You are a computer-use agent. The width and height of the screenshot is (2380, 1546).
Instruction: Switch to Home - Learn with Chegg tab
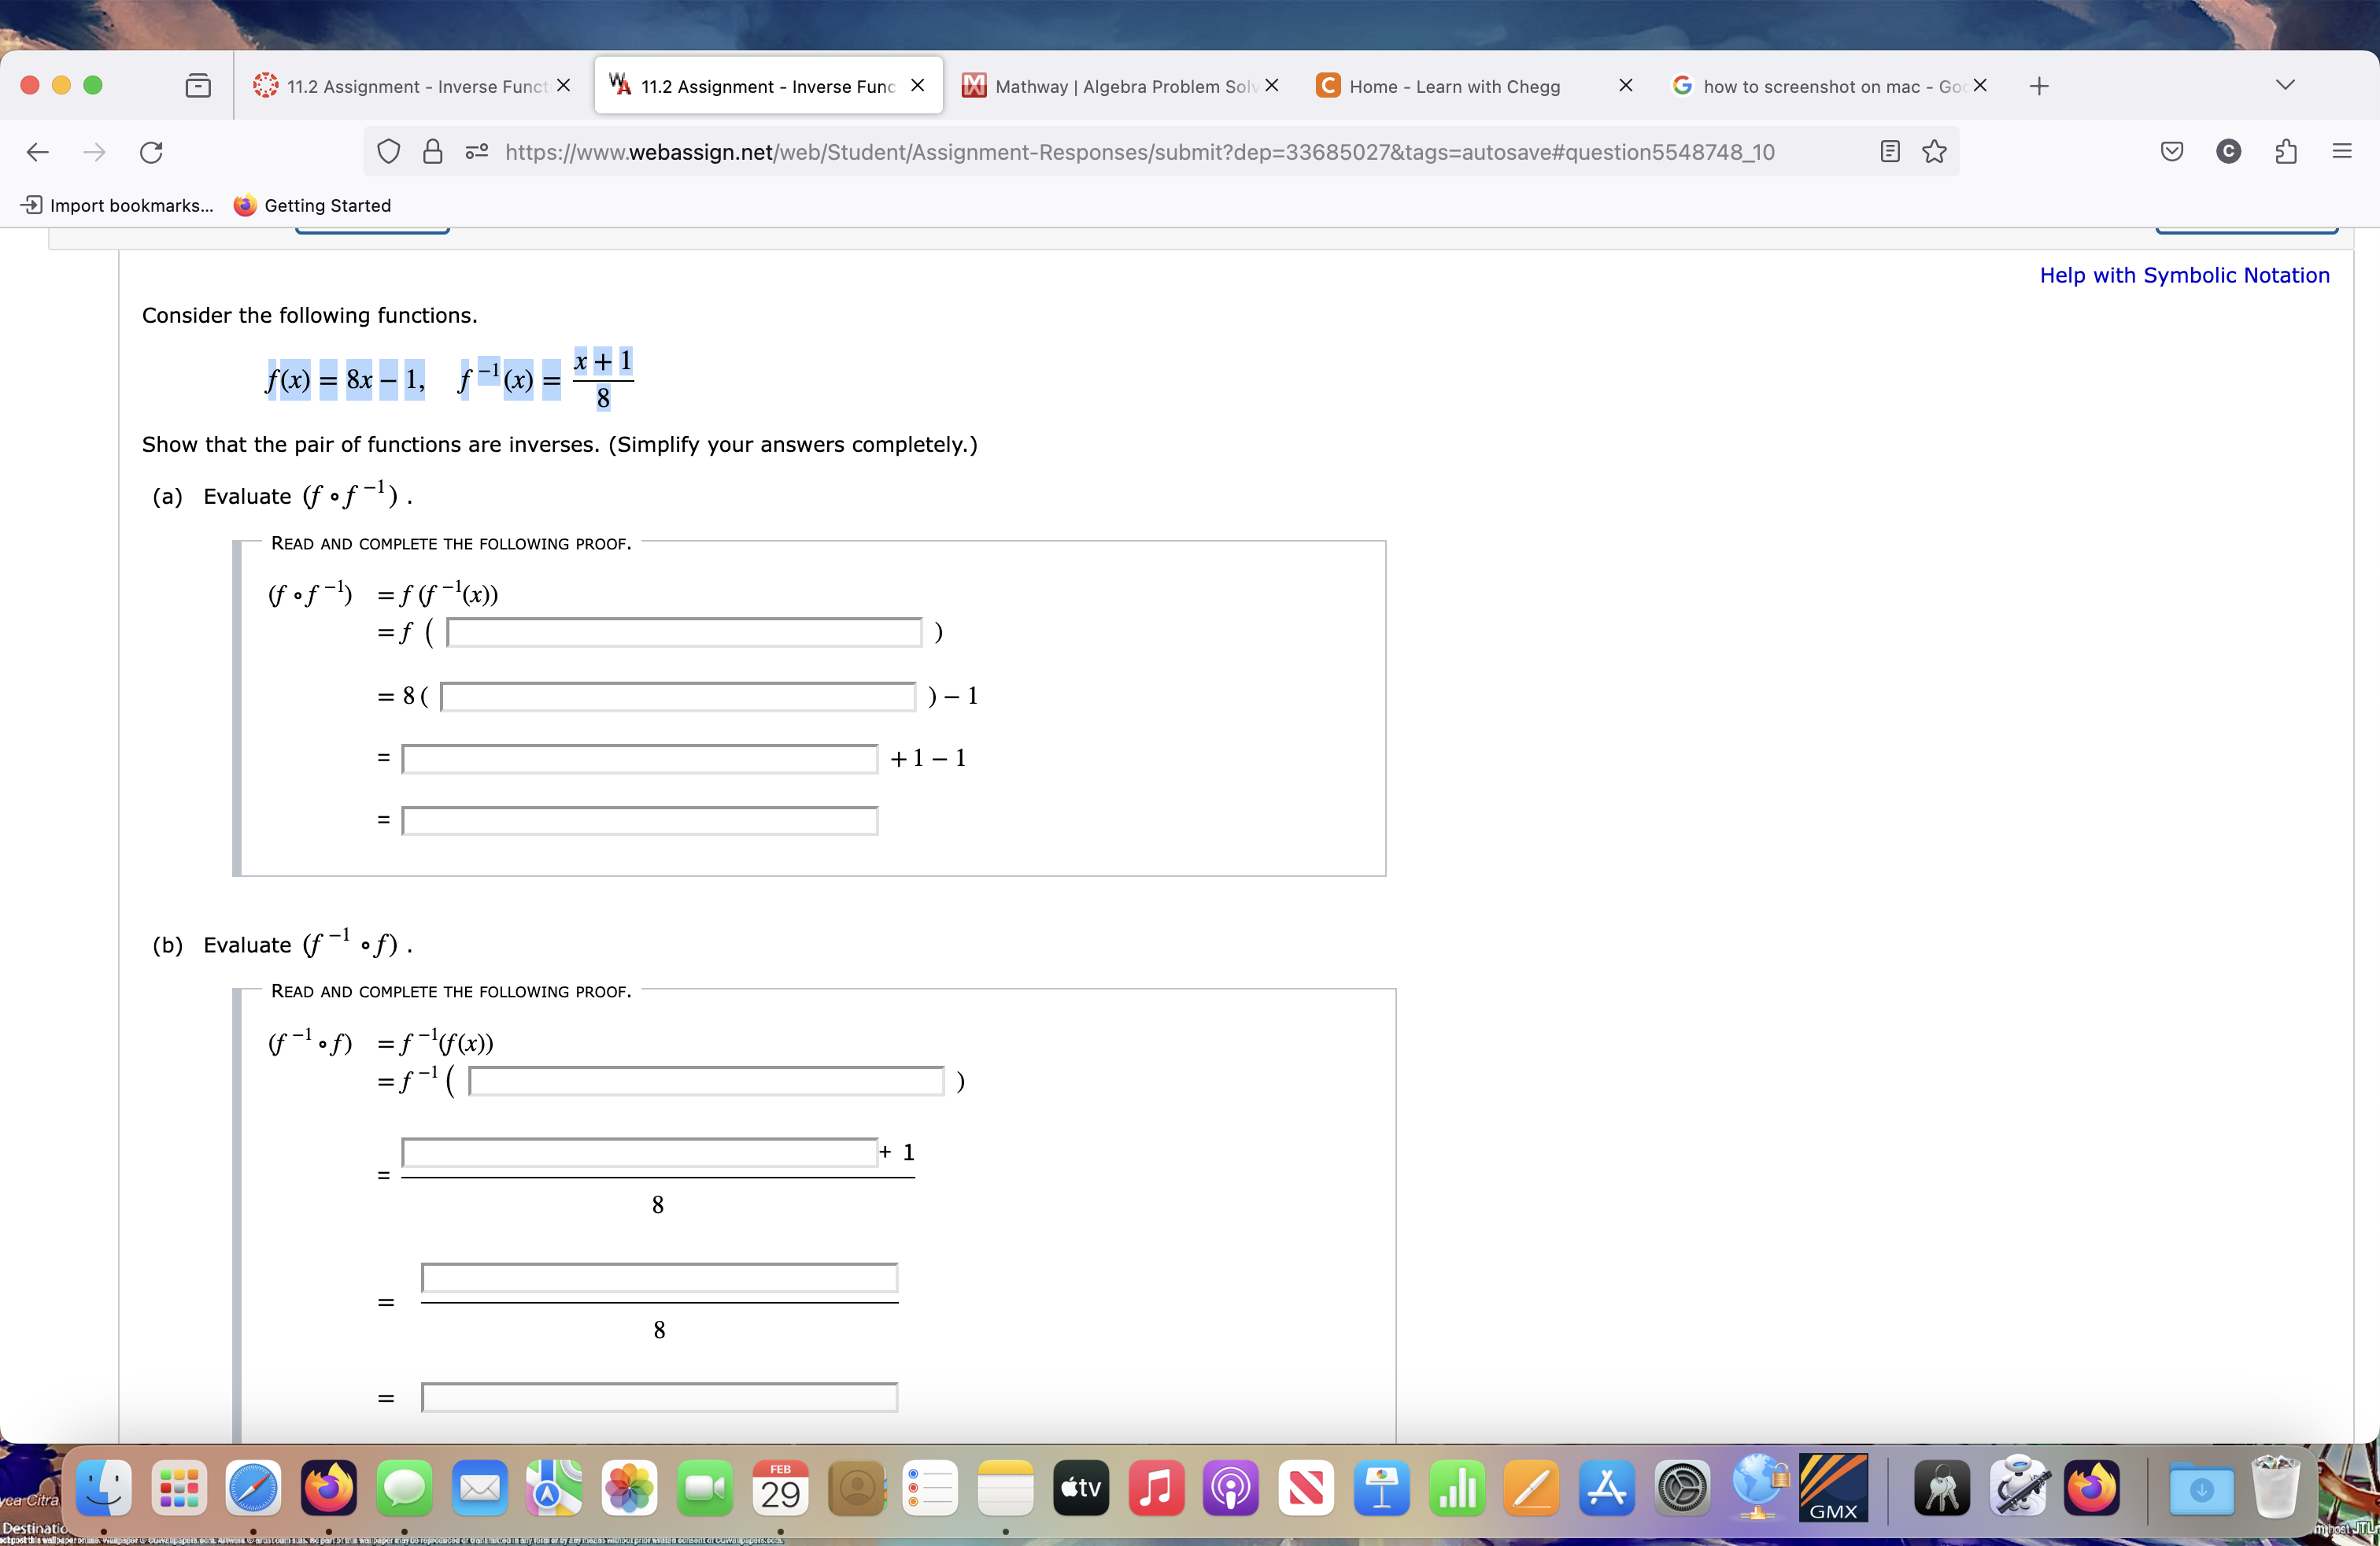pos(1454,86)
